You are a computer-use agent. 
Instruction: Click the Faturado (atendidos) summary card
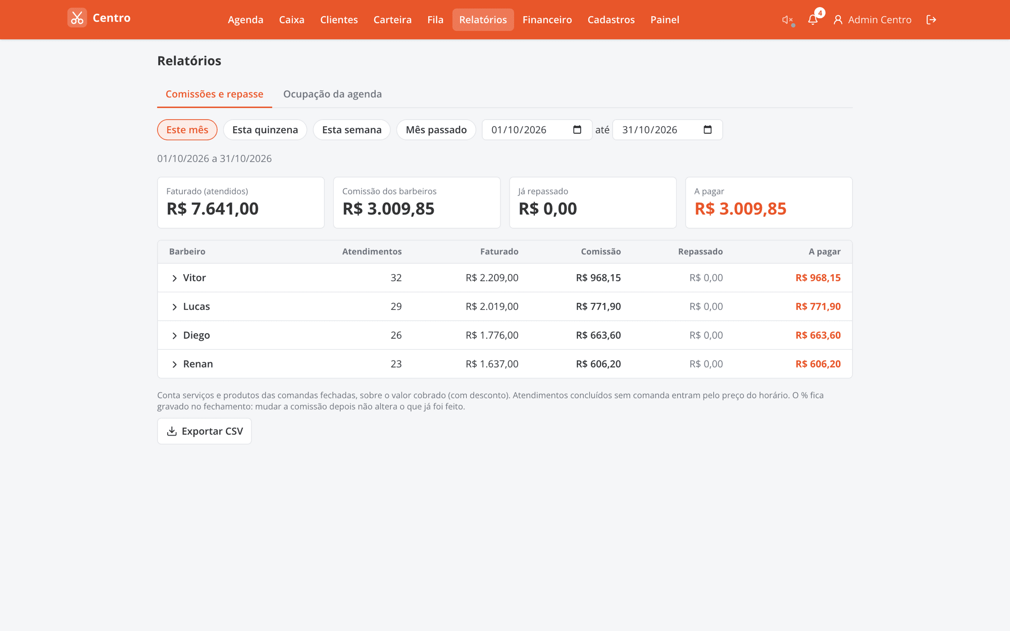click(241, 202)
